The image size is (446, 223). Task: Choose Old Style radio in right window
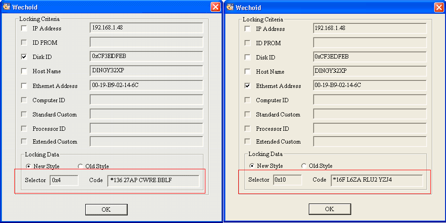pos(304,165)
